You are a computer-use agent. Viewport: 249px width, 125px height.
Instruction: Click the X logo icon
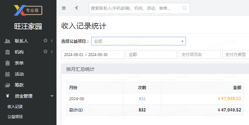20,10
